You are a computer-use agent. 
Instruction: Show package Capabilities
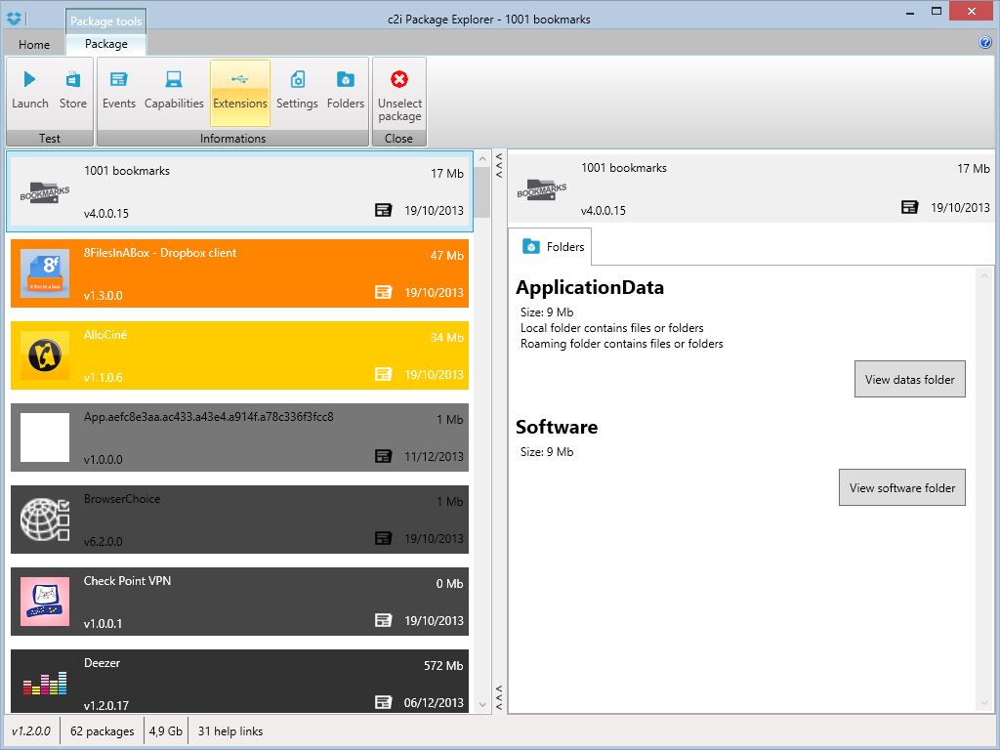174,91
